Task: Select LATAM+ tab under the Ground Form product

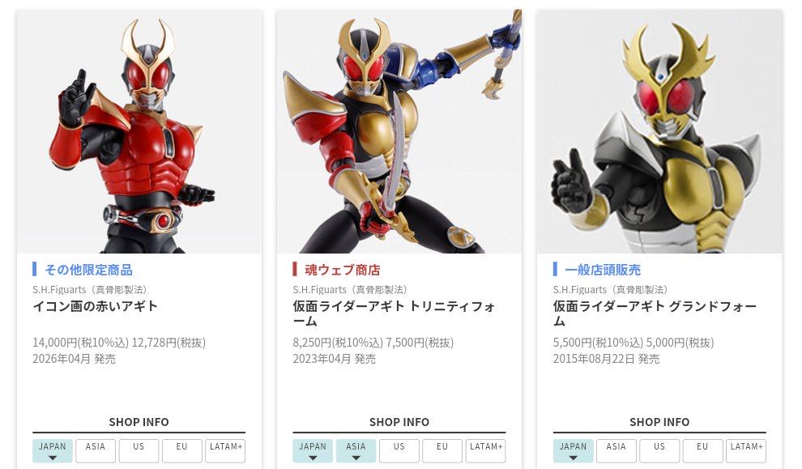Action: pyautogui.click(x=746, y=450)
